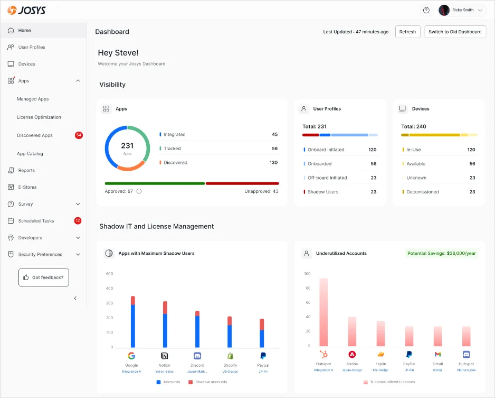This screenshot has width=495, height=398.
Task: Click the User Profiles sidebar icon
Action: tap(11, 47)
